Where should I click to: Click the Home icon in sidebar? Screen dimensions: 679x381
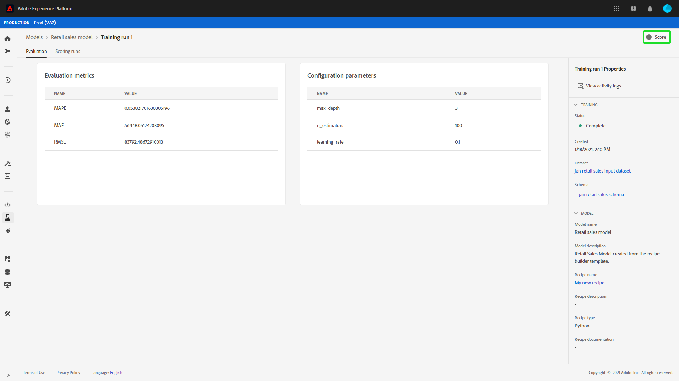(x=7, y=39)
